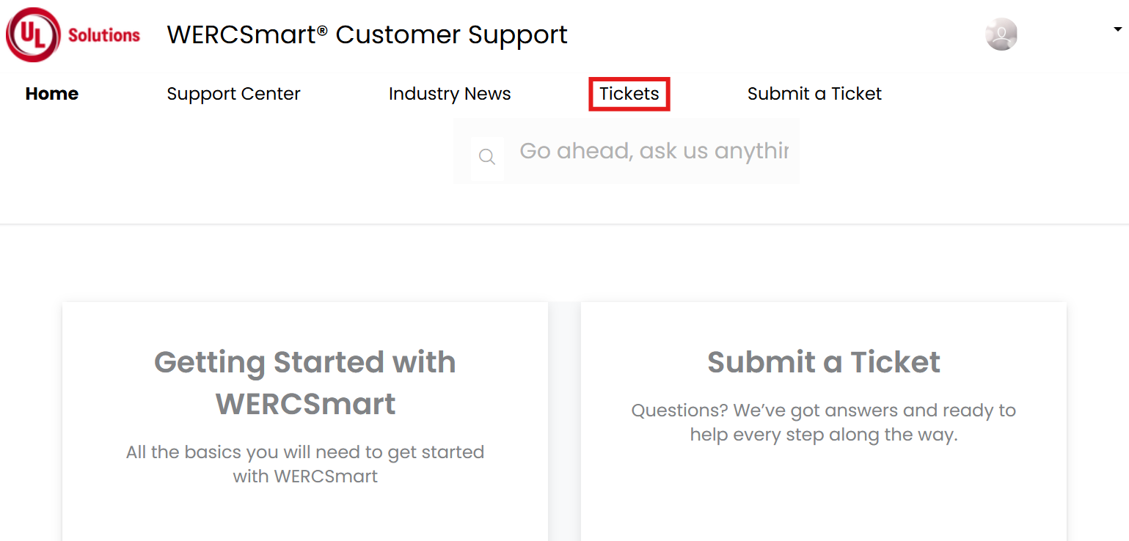Viewport: 1129px width, 541px height.
Task: Click the red Solutions wordmark in logo
Action: [x=104, y=34]
